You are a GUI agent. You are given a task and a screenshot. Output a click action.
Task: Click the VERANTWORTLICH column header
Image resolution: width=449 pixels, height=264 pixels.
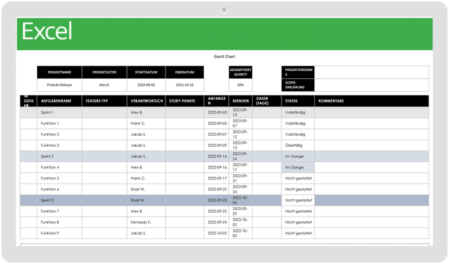coord(146,101)
